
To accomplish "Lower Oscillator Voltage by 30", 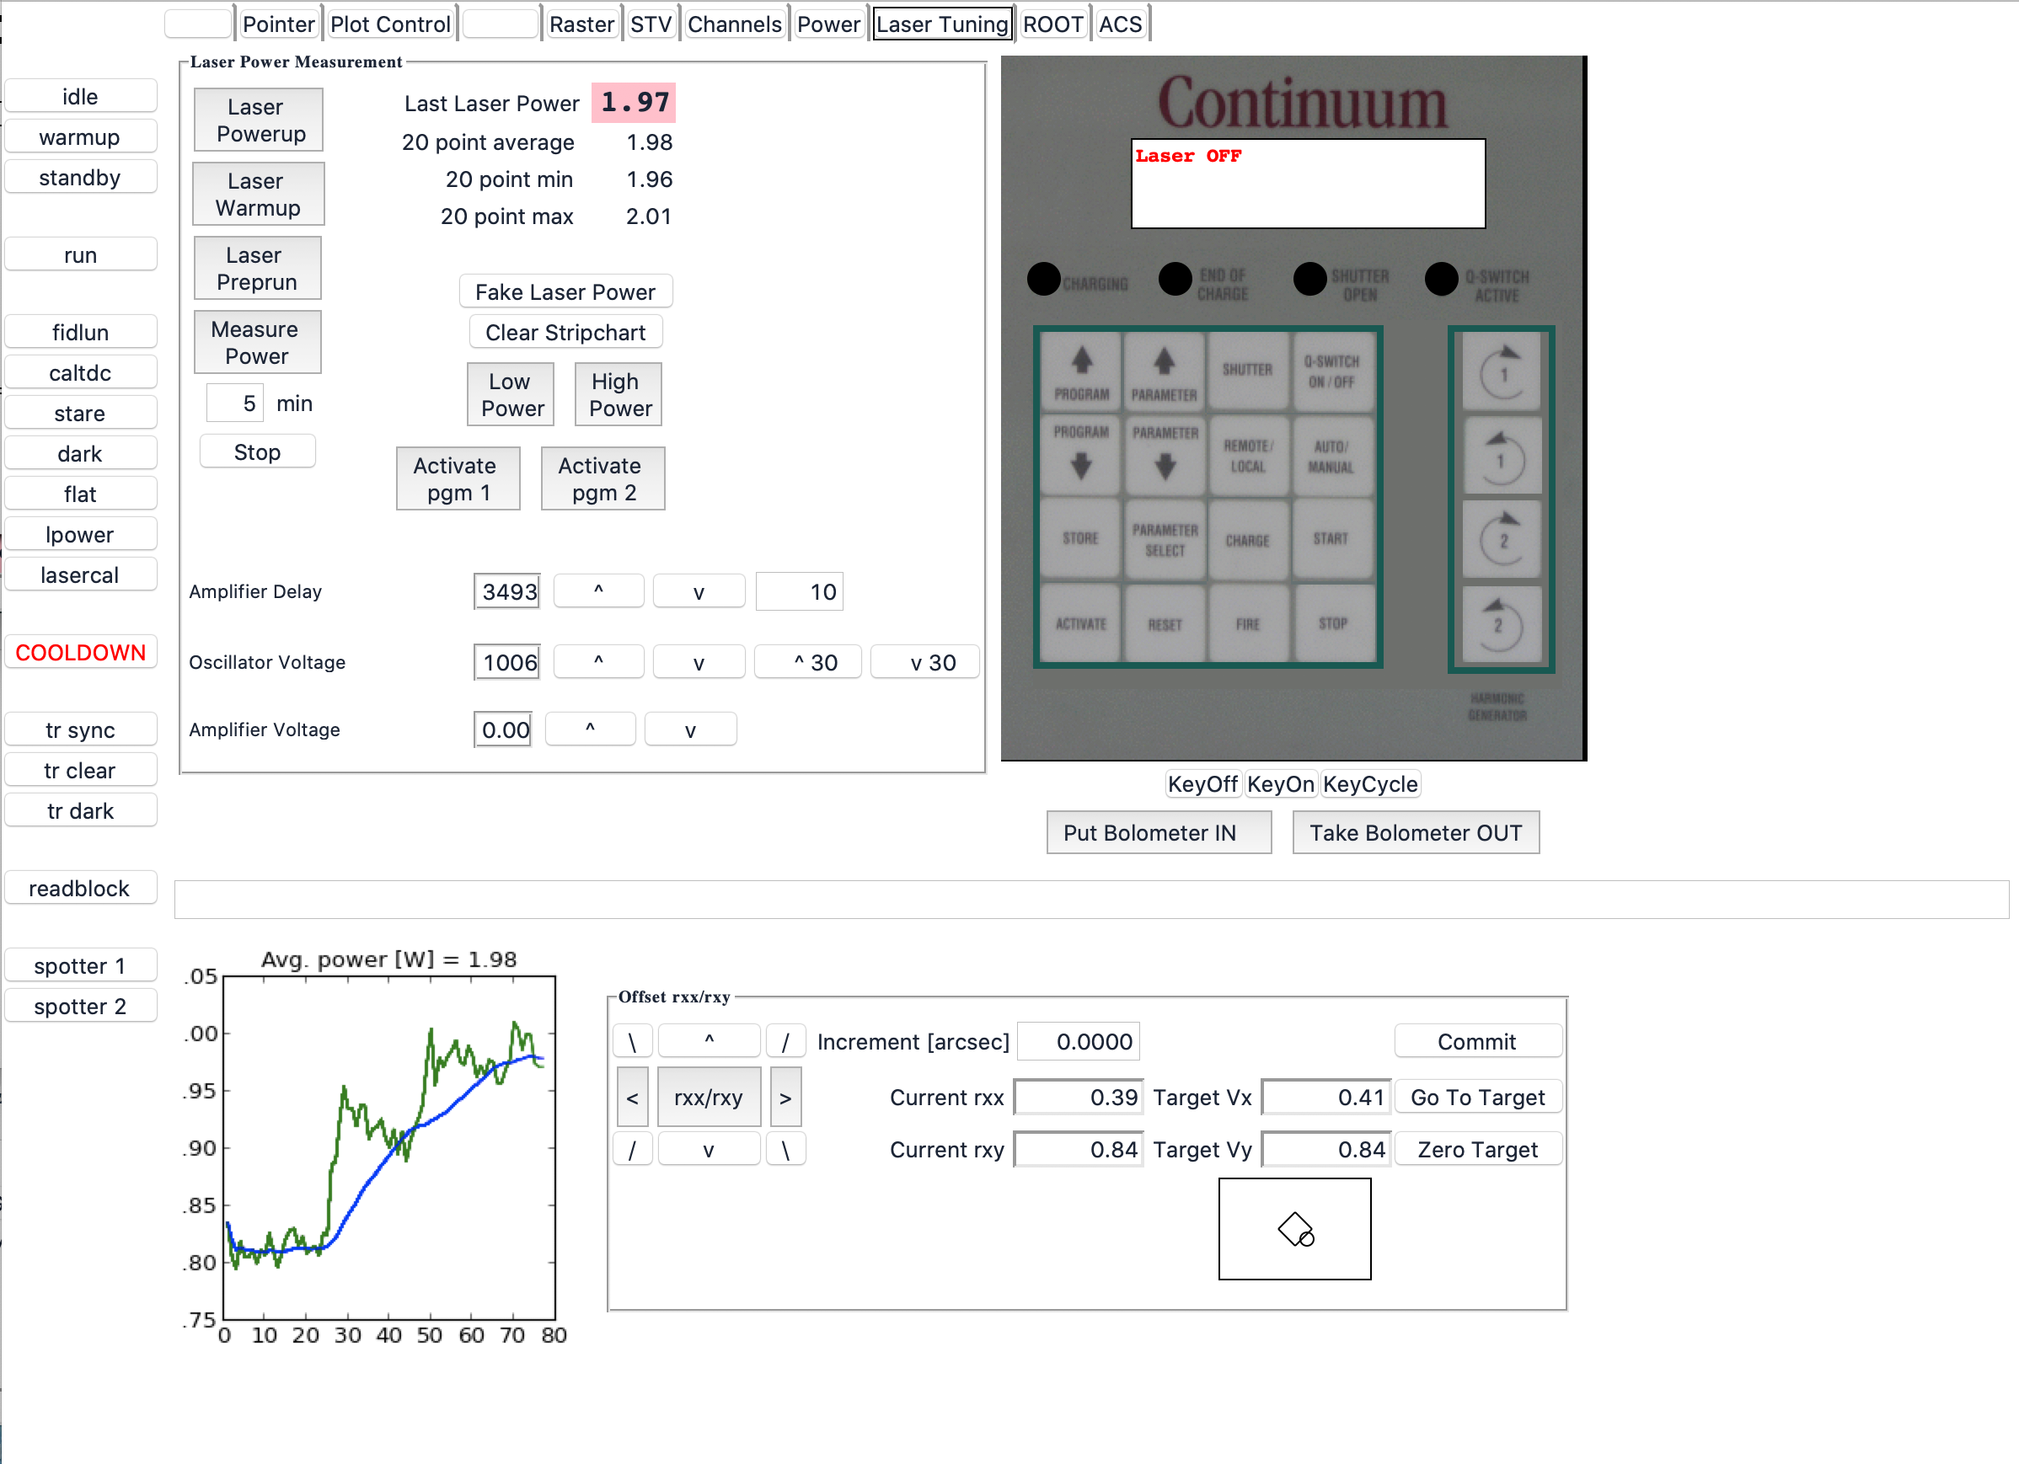I will 925,662.
